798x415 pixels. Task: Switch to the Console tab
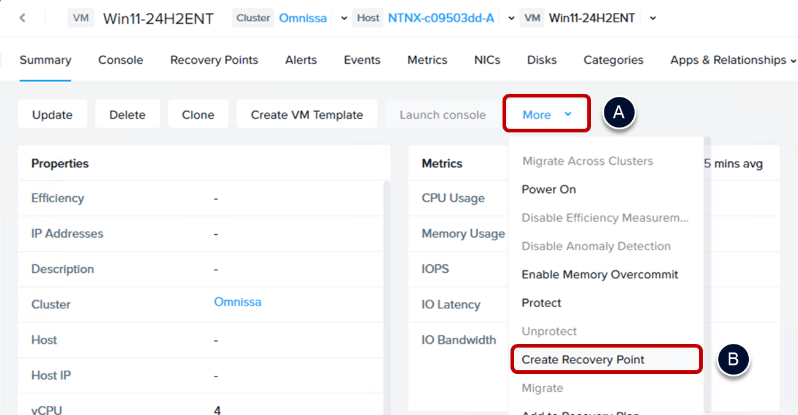[120, 60]
